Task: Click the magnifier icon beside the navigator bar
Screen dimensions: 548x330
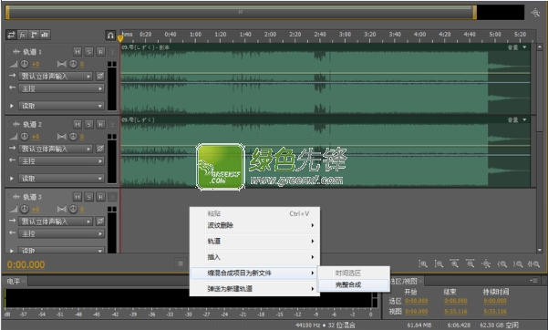Action: point(535,13)
